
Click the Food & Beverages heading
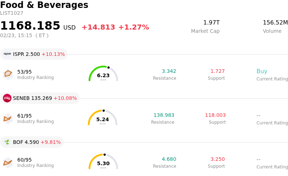[44, 5]
